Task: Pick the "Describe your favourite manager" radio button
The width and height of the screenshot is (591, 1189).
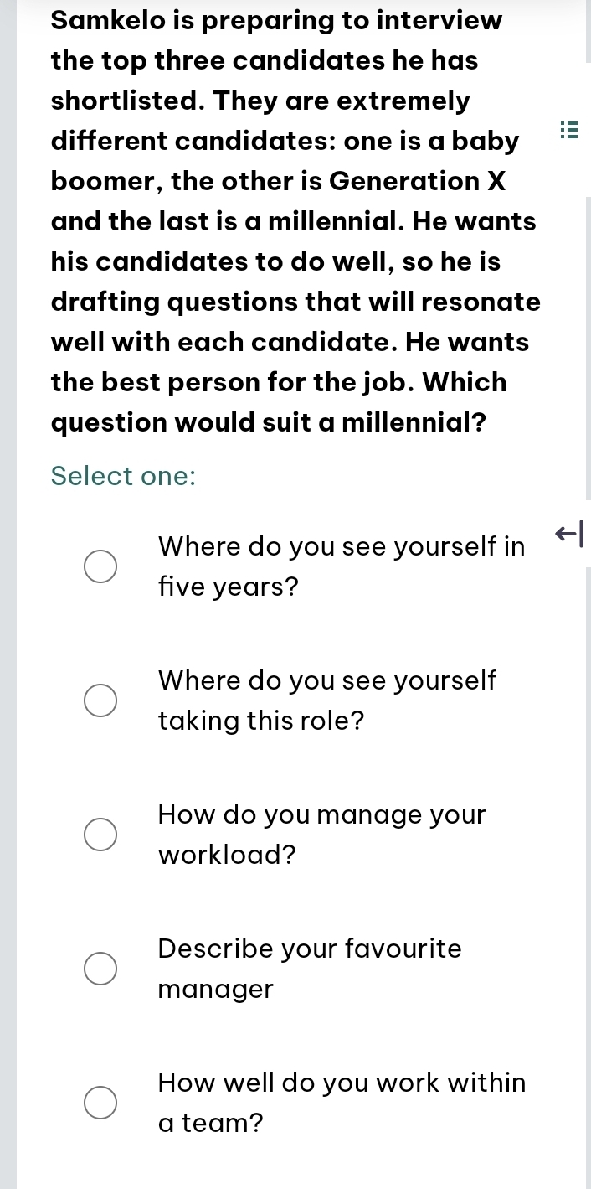Action: tap(100, 969)
